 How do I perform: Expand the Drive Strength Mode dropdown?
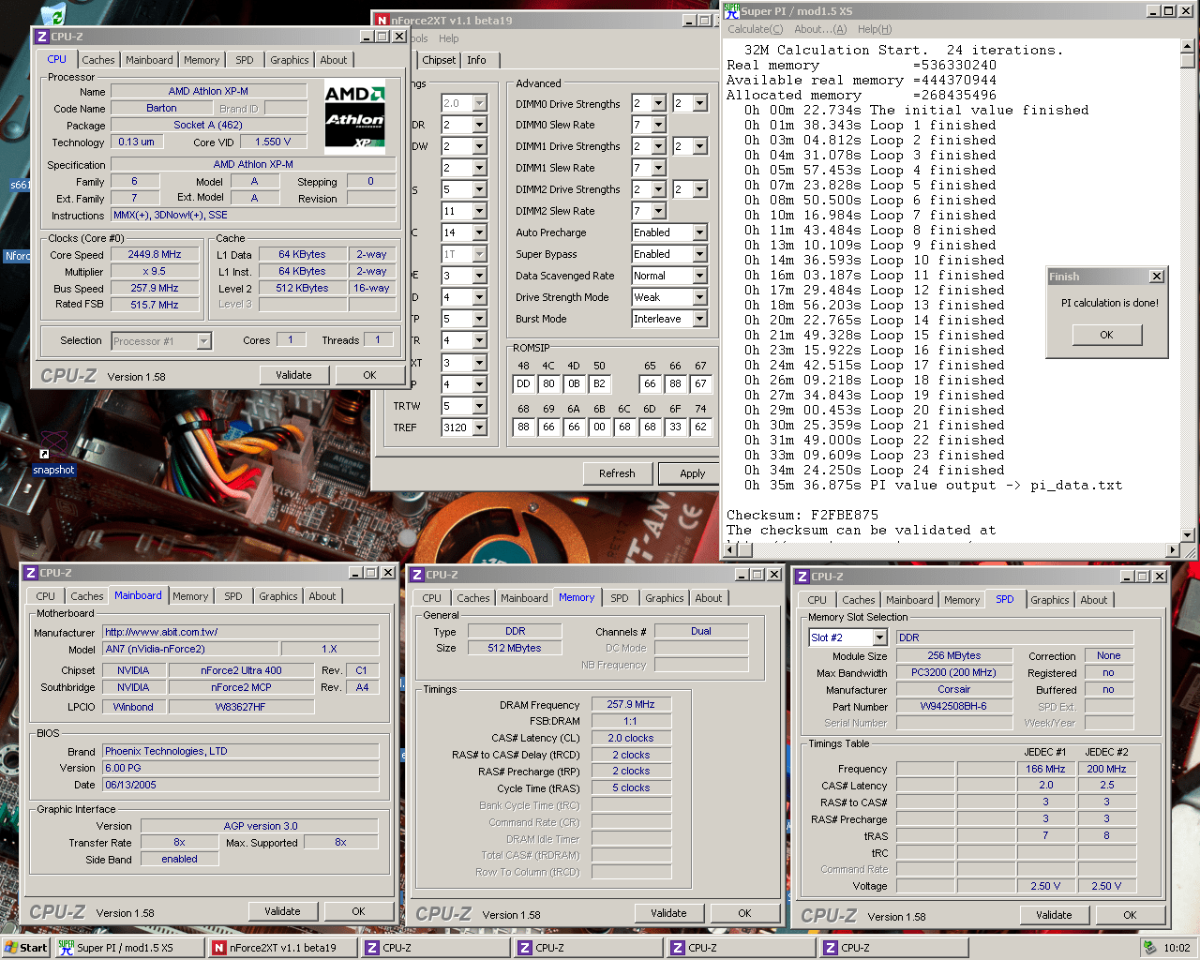699,297
